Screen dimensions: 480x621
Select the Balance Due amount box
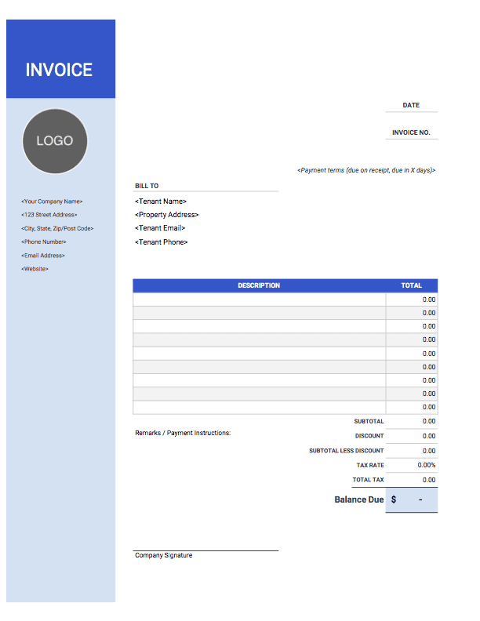412,499
